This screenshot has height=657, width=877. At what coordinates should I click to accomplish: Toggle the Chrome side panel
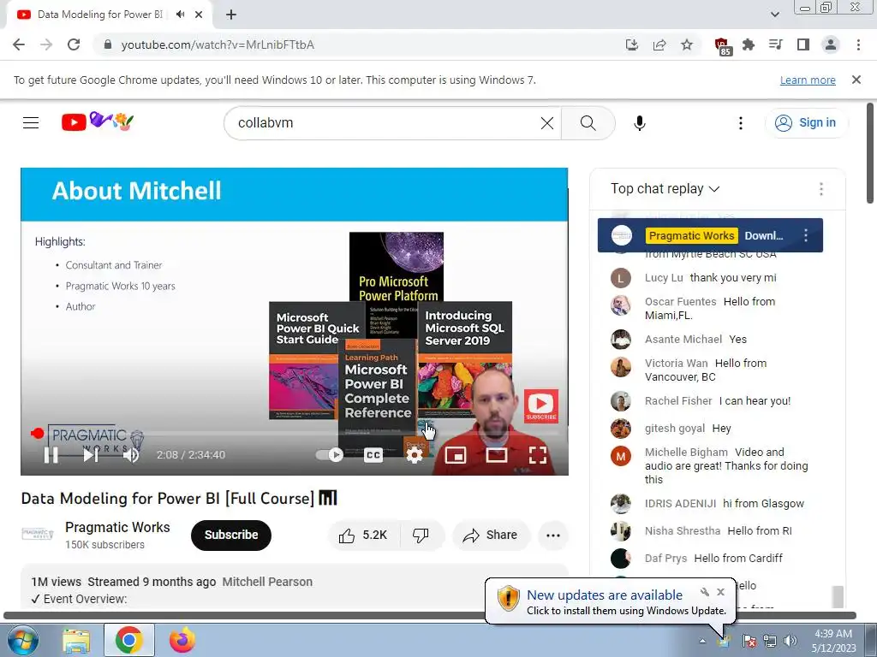coord(803,44)
